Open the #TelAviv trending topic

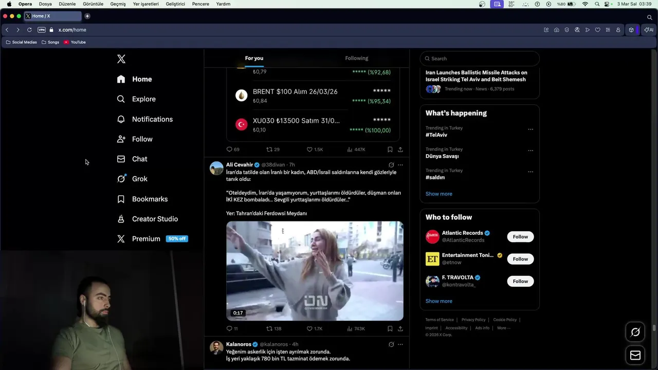[436, 135]
